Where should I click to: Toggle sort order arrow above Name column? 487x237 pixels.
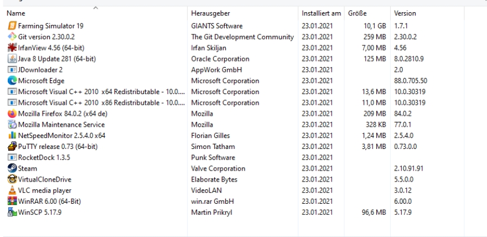[x=96, y=8]
